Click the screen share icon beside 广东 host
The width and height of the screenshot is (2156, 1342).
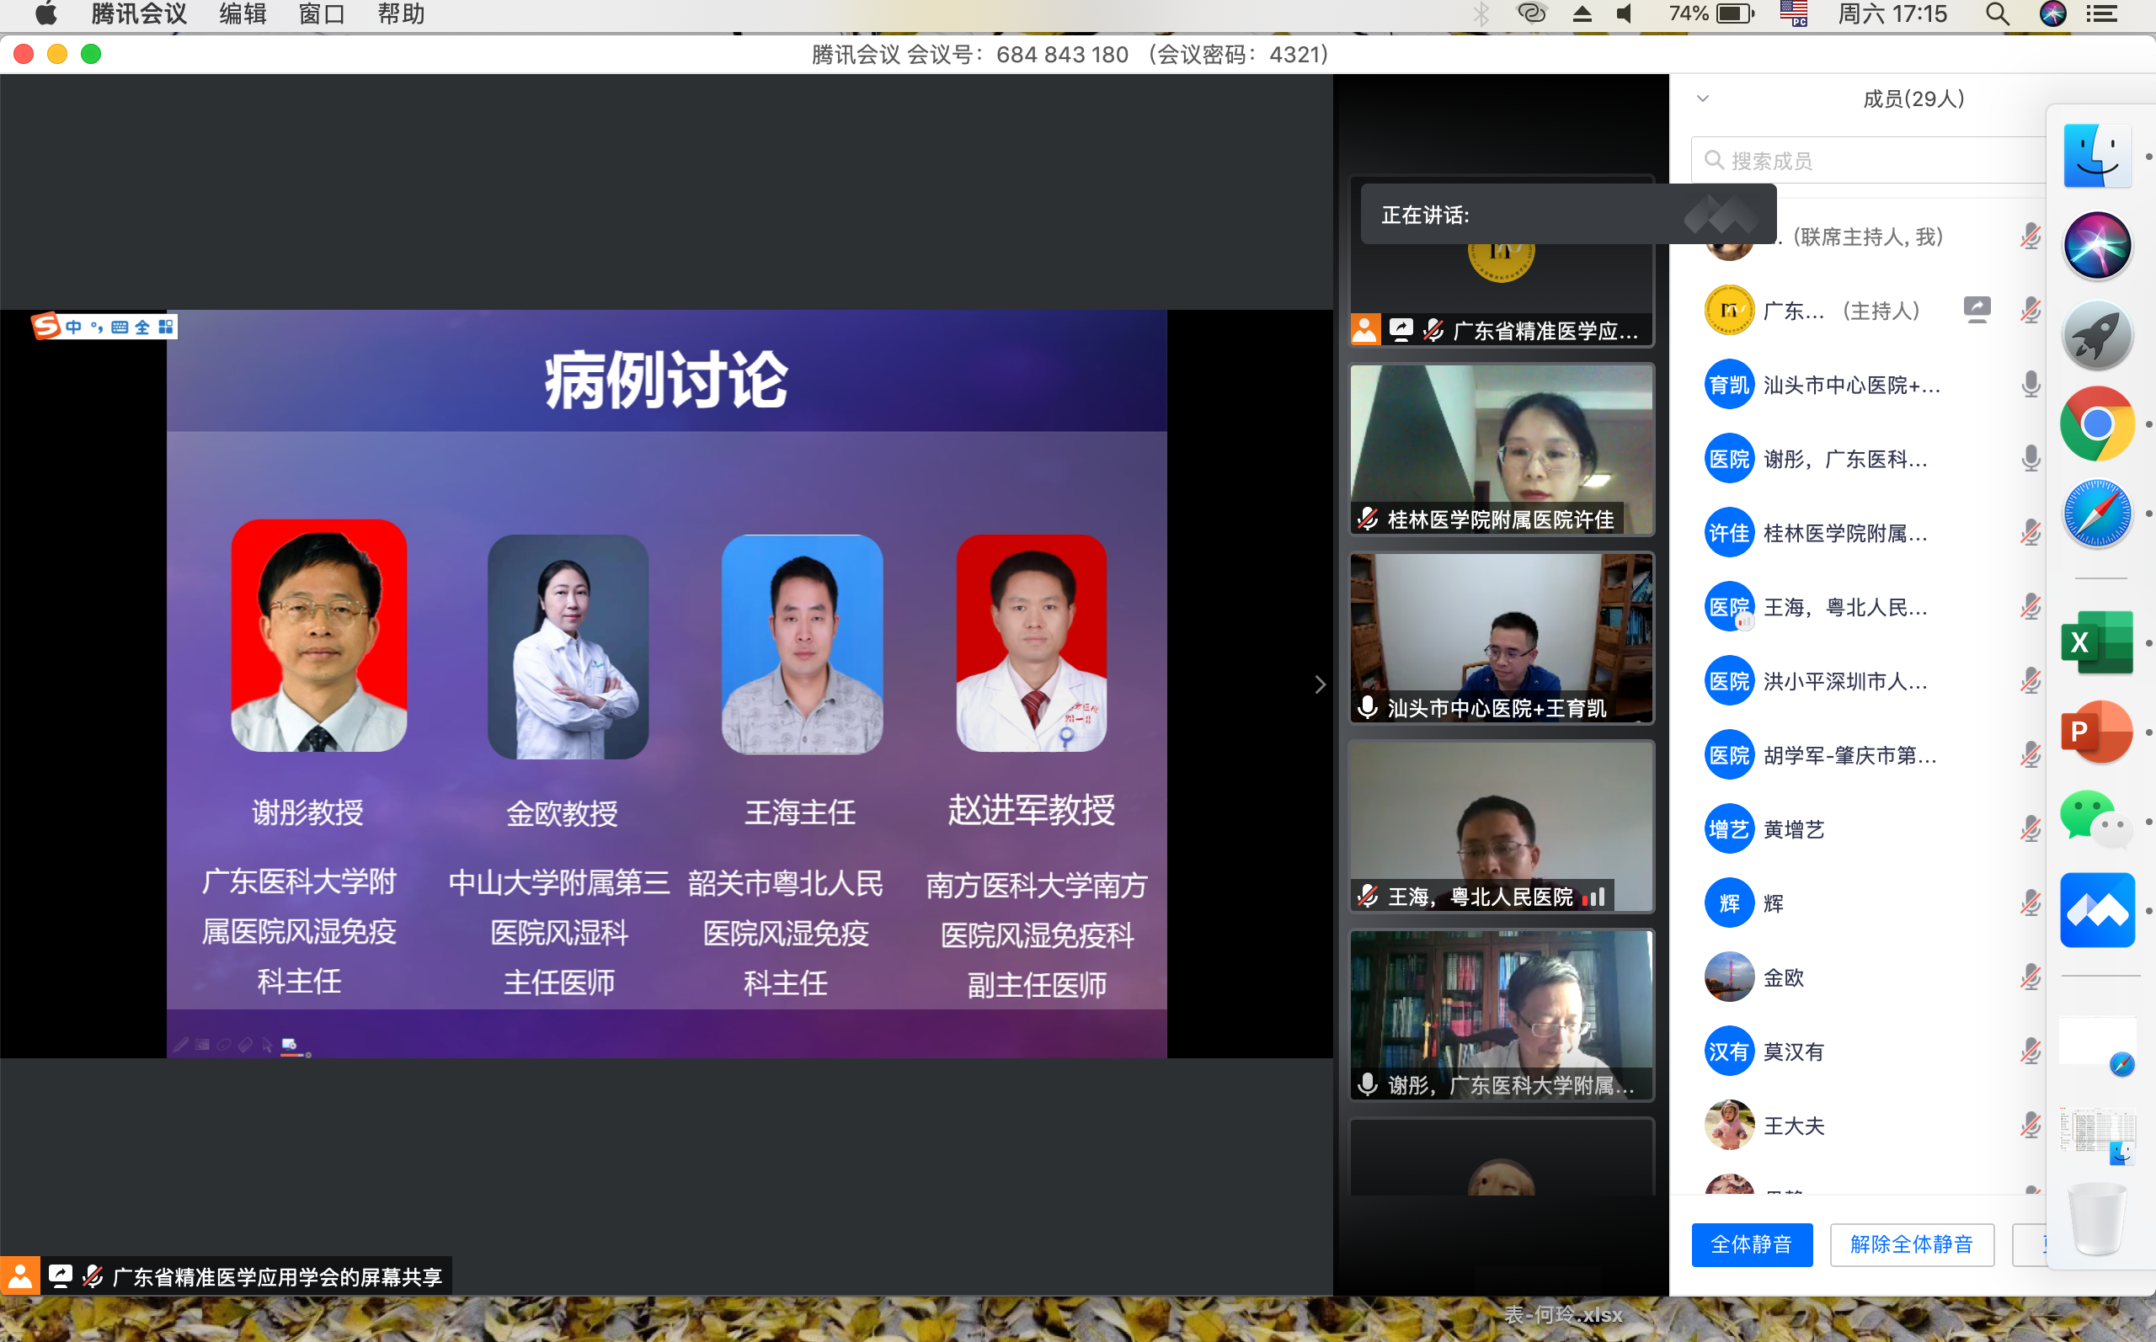click(x=1977, y=309)
